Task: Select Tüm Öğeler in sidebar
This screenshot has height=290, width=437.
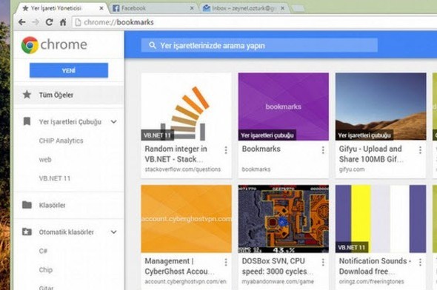Action: point(69,95)
